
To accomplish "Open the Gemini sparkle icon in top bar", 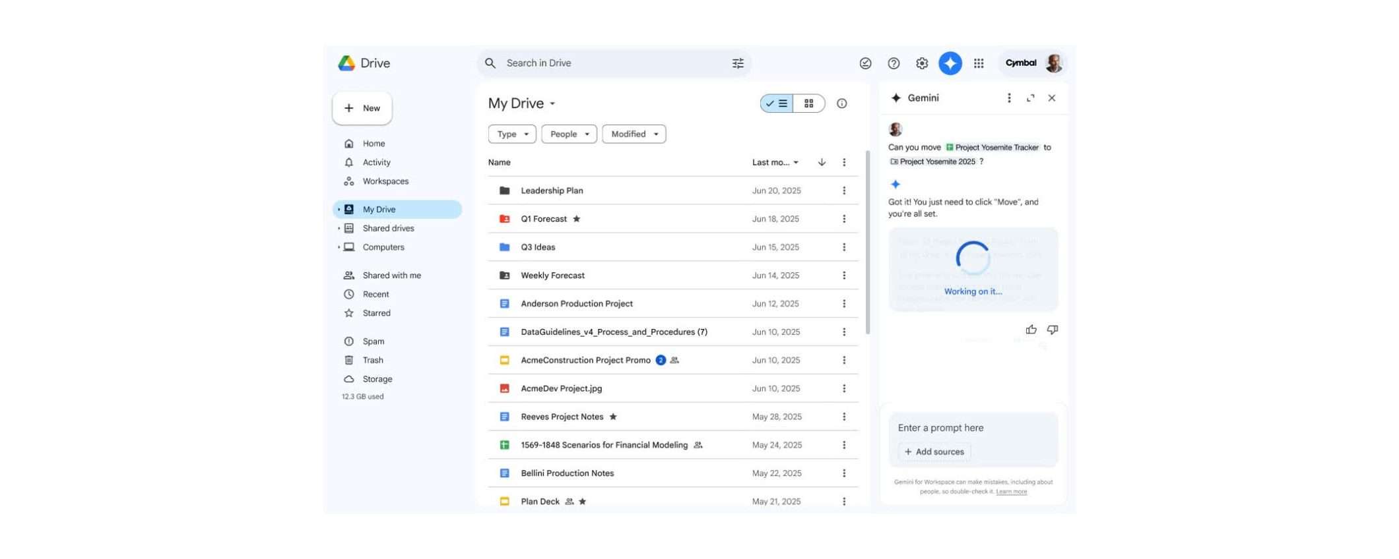I will (950, 63).
